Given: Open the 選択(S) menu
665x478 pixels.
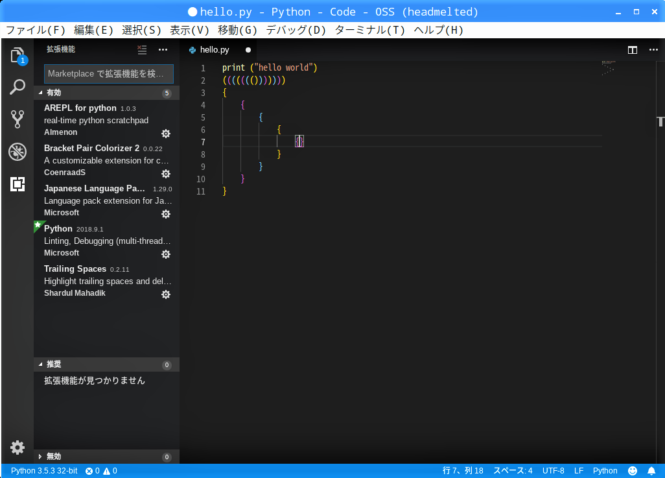Looking at the screenshot, I should (x=141, y=30).
